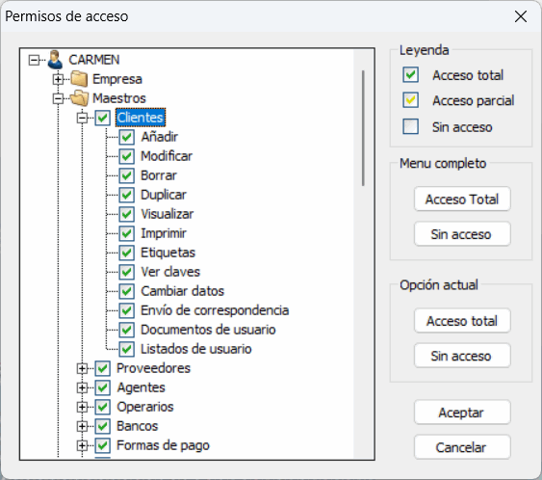Uncheck the Modificar permission checkbox
This screenshot has height=480, width=542.
126,156
